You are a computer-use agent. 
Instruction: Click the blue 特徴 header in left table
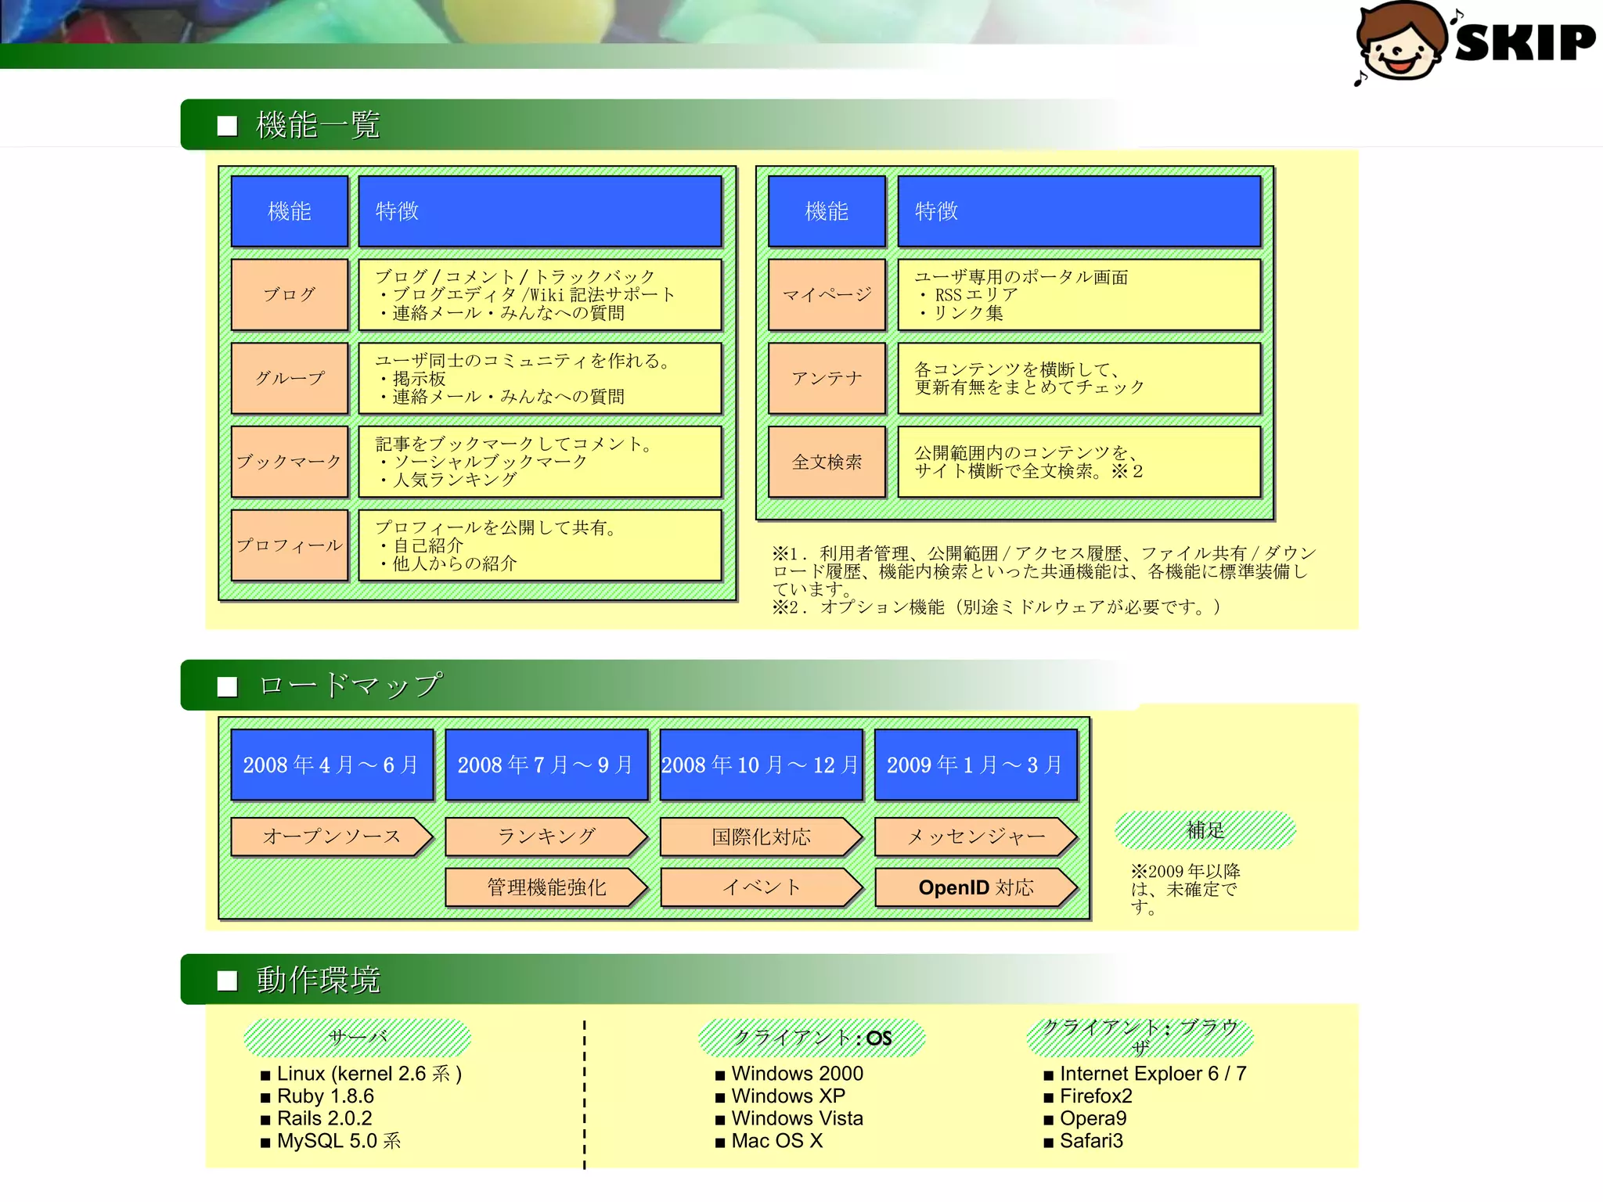(x=539, y=211)
